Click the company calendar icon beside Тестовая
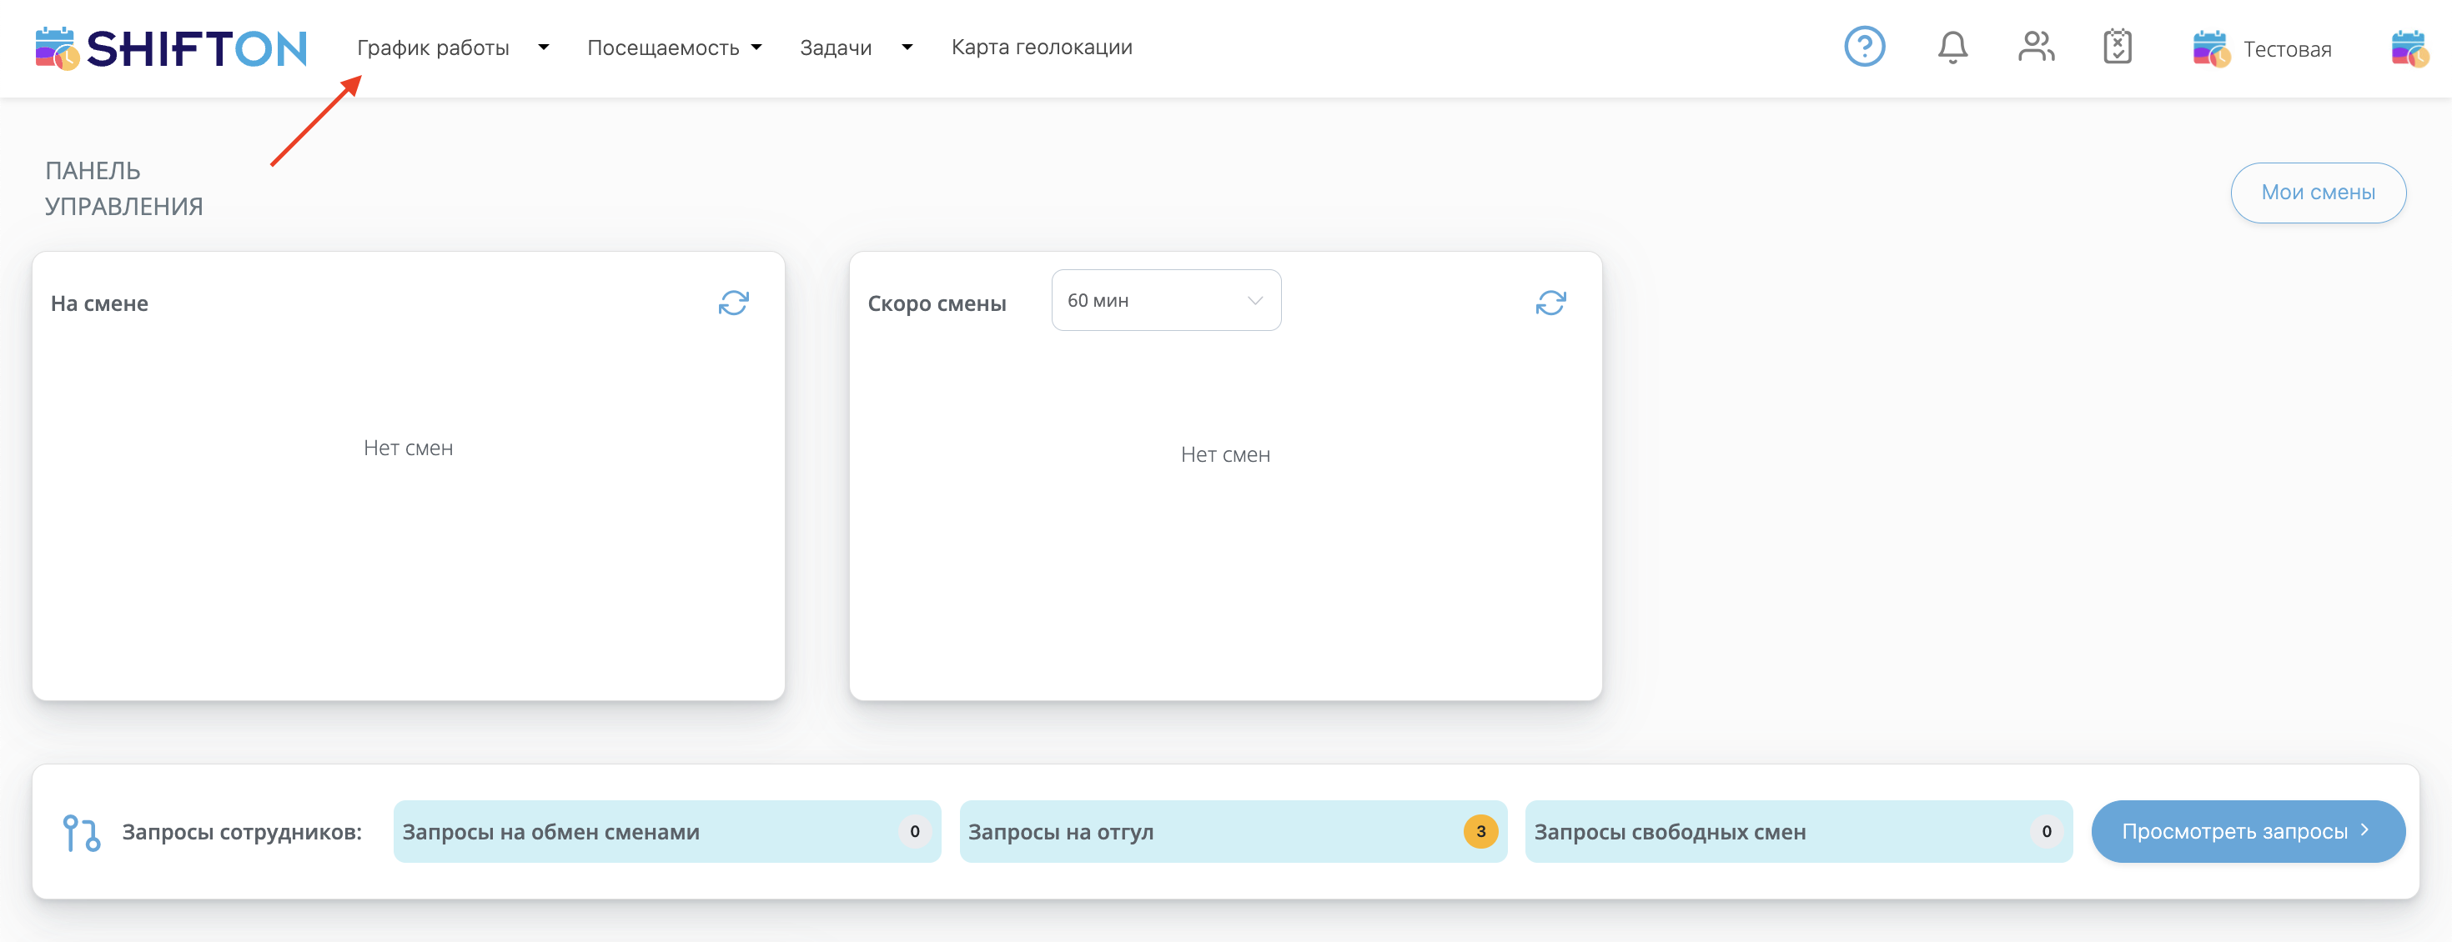 pyautogui.click(x=2211, y=48)
